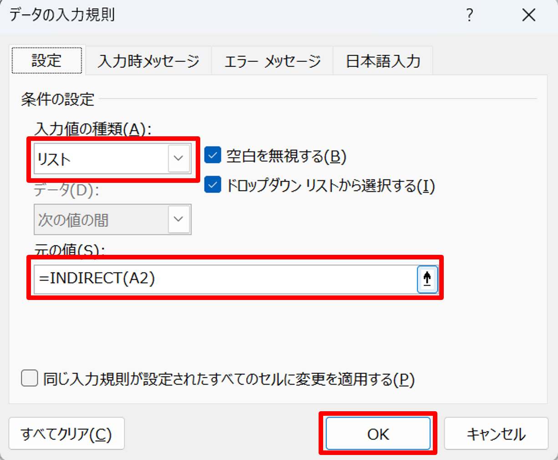
Task: Select the 日本語入力 tab
Action: coord(383,61)
